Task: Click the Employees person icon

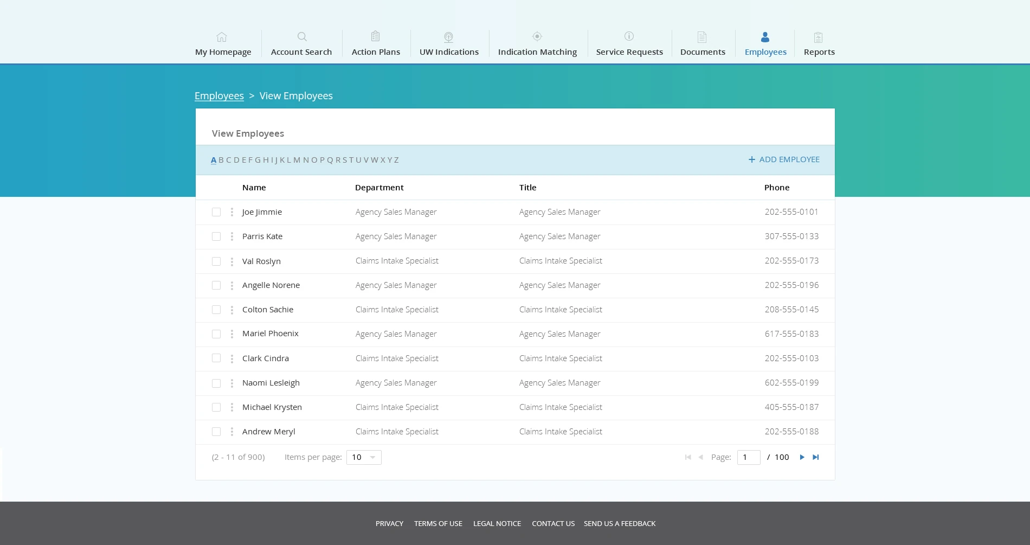Action: click(x=765, y=37)
